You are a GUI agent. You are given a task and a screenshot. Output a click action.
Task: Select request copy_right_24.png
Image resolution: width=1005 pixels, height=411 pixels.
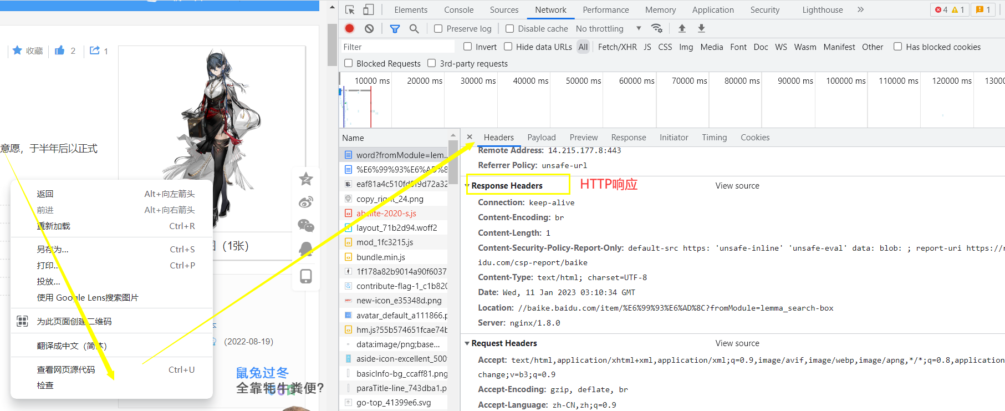coord(394,199)
